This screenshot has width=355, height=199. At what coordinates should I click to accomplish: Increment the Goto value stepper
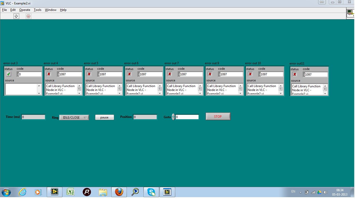[173, 115]
